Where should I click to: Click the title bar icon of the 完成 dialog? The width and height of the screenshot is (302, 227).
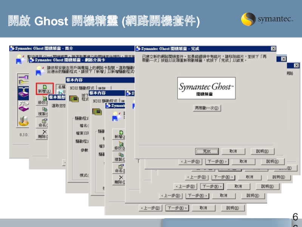[x=138, y=48]
